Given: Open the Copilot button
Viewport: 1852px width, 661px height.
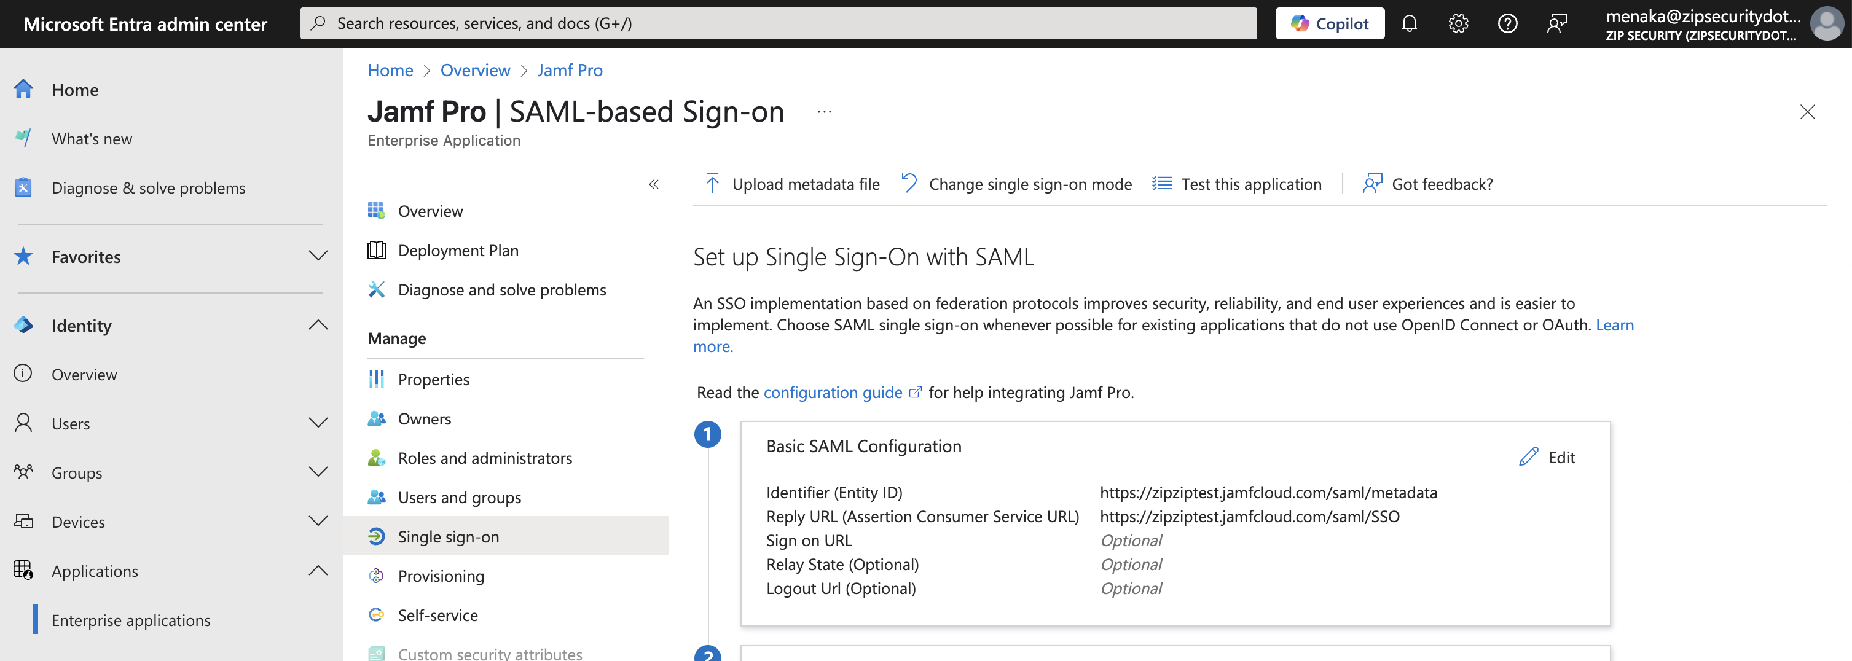Looking at the screenshot, I should [x=1329, y=24].
